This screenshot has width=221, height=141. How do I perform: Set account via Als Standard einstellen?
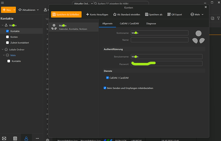click(x=127, y=14)
